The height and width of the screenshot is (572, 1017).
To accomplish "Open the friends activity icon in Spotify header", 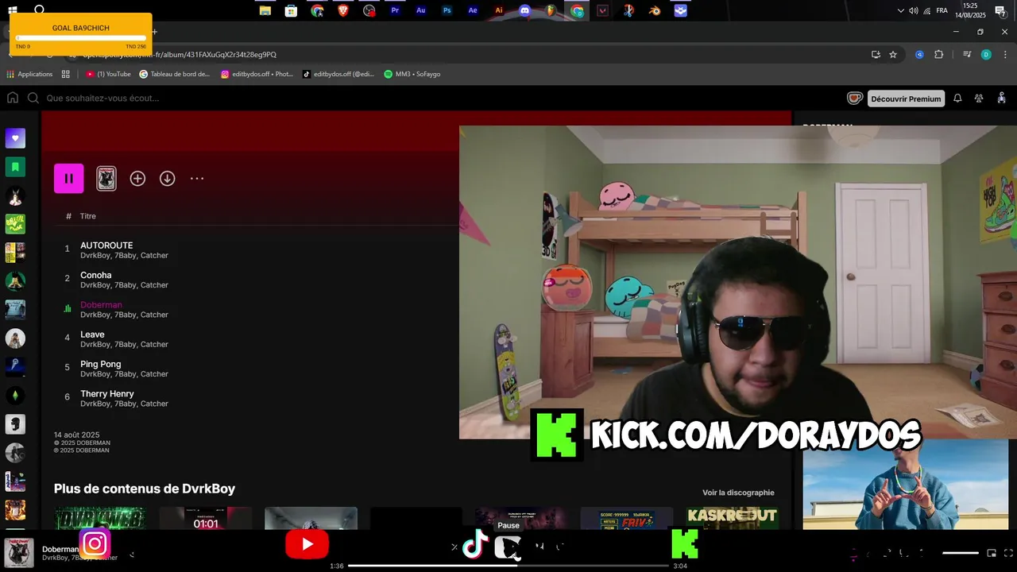I will click(979, 99).
